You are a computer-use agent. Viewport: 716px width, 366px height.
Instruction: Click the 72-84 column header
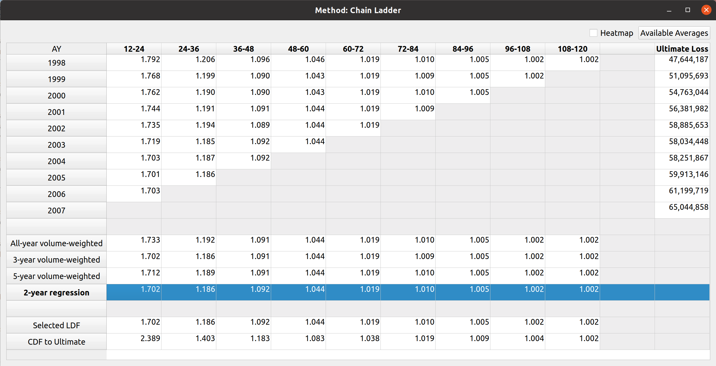click(x=408, y=49)
